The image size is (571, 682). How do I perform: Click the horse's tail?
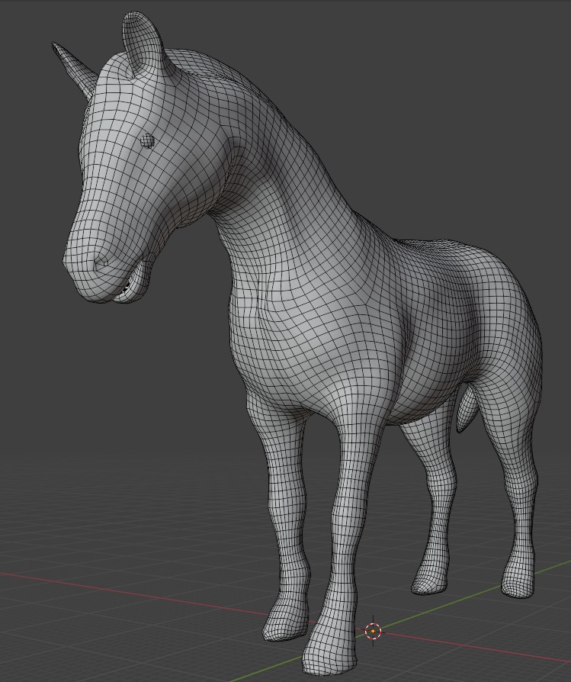pos(467,410)
